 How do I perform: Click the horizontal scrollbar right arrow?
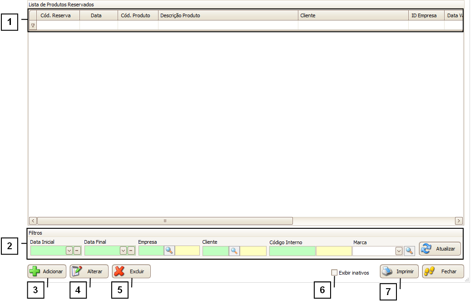[x=459, y=221]
